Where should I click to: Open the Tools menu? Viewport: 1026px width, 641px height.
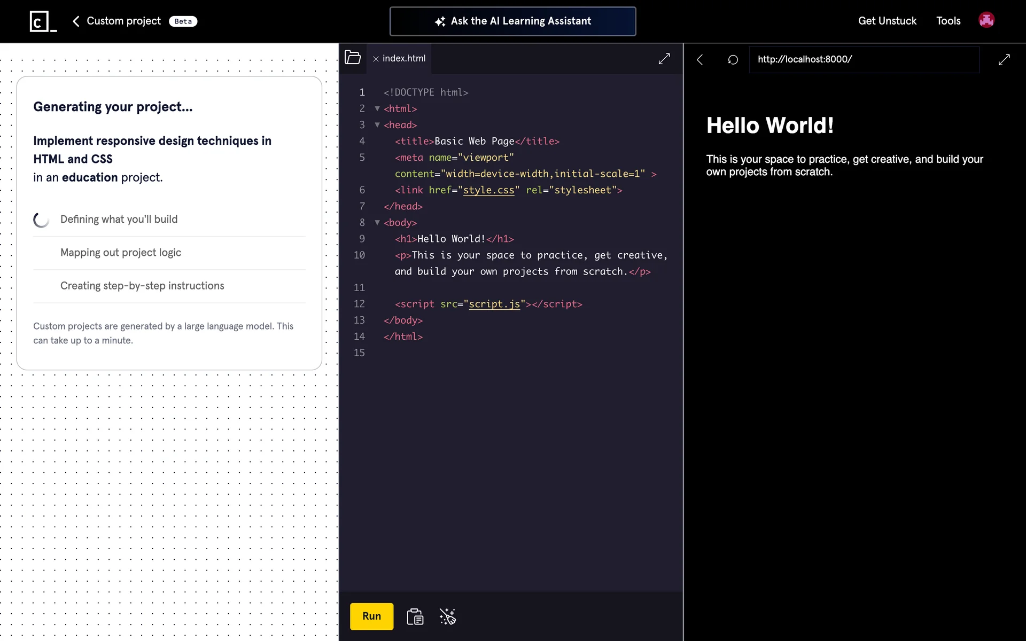(x=948, y=21)
